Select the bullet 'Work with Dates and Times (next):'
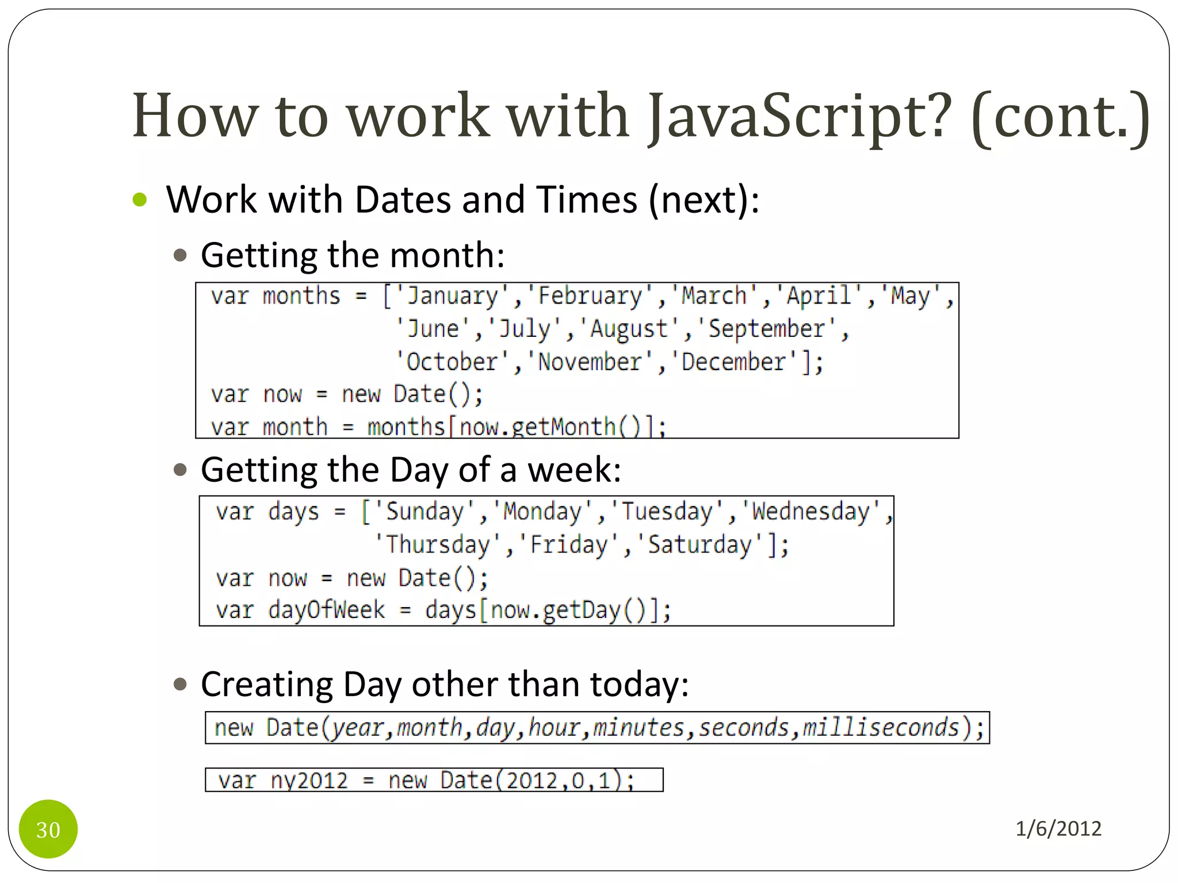Image resolution: width=1178 pixels, height=883 pixels. 462,200
